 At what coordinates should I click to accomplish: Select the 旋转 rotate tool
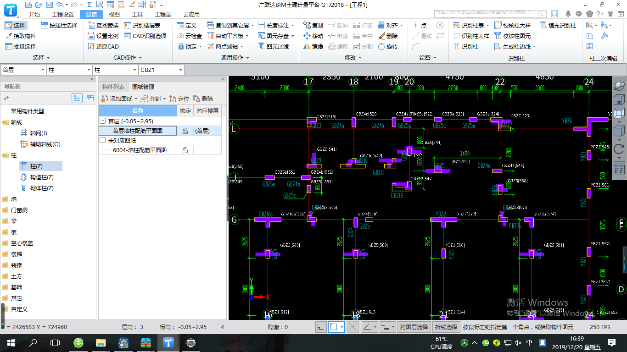[x=388, y=46]
